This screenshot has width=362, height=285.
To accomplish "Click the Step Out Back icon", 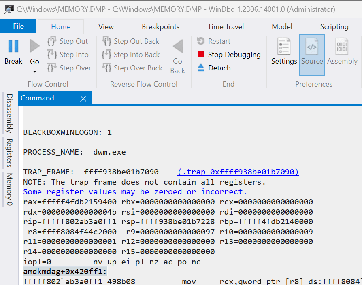I will [106, 41].
